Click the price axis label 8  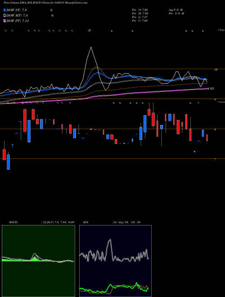[x=215, y=130]
